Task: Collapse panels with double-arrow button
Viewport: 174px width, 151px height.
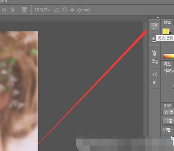Action: click(x=158, y=17)
